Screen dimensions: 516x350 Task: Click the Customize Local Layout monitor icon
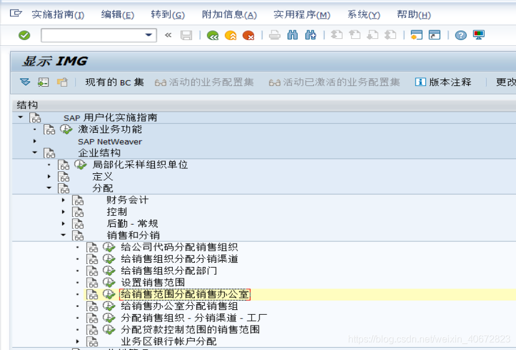click(x=478, y=35)
